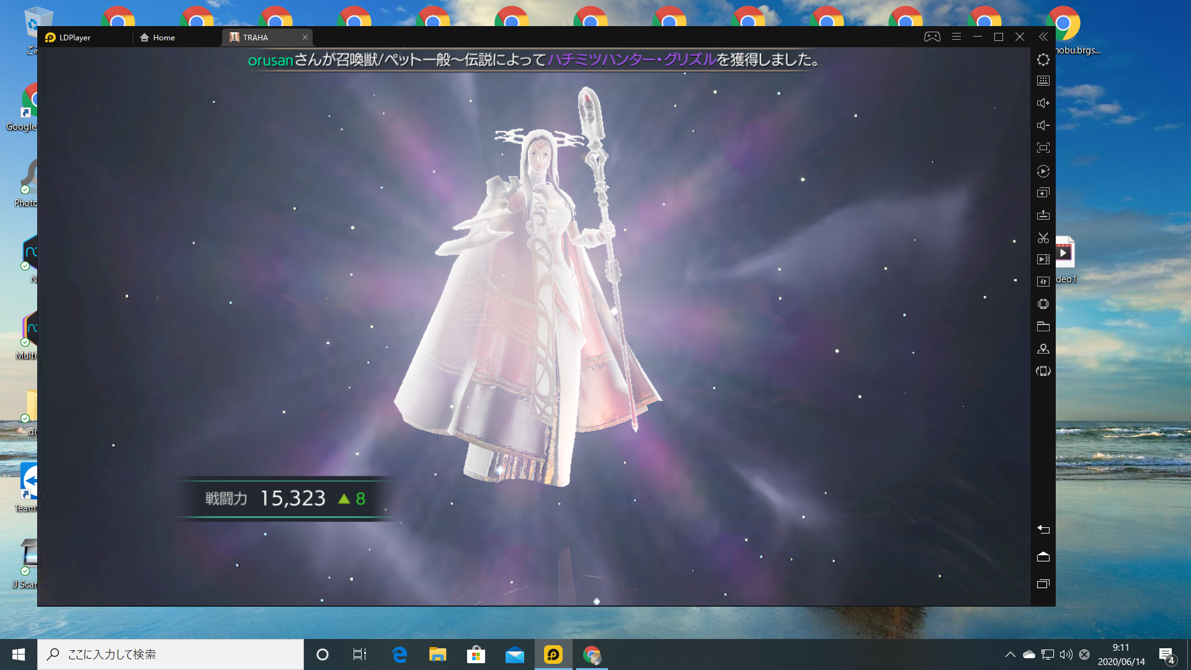Open shared folder icon in sidebar

(x=1043, y=326)
